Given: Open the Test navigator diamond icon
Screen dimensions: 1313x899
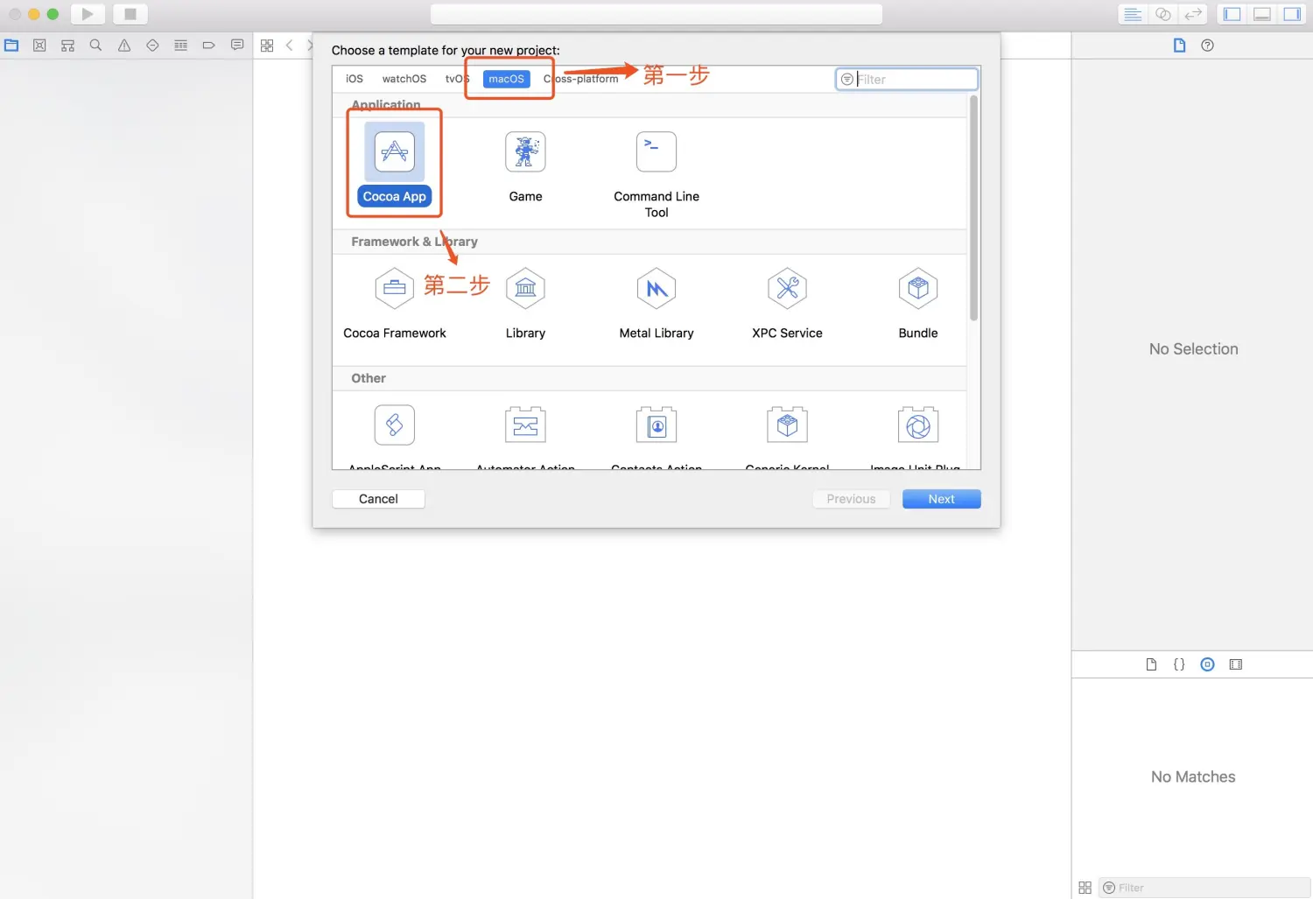Looking at the screenshot, I should [152, 46].
